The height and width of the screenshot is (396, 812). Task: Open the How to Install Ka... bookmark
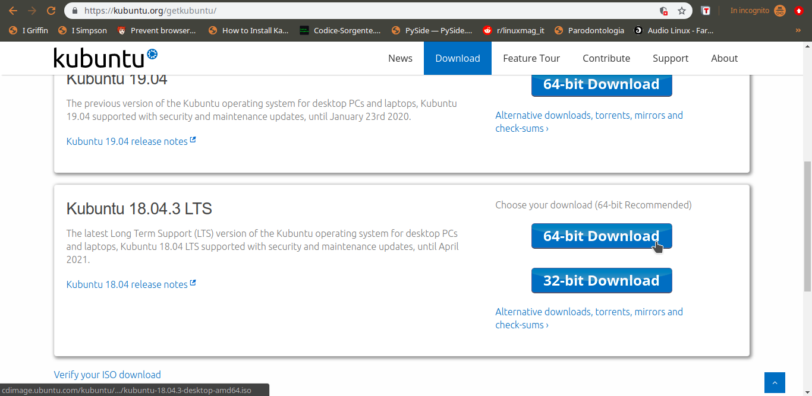point(248,30)
